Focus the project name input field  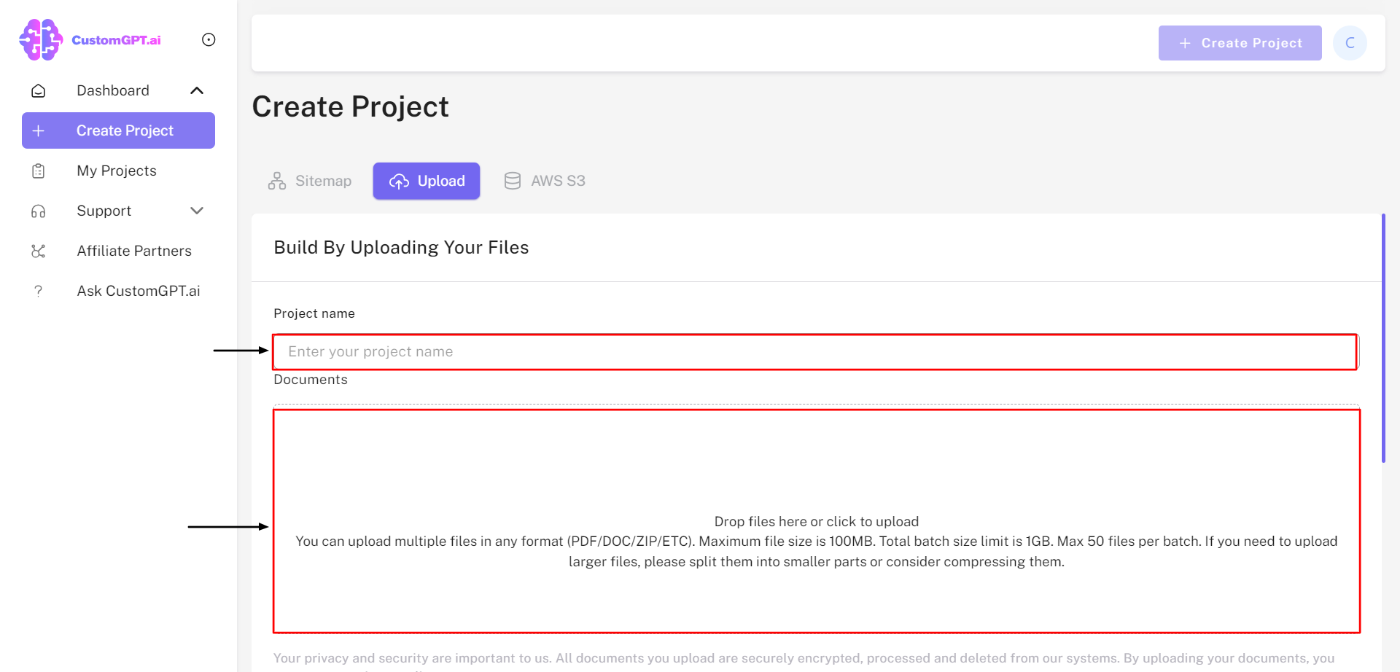click(x=814, y=352)
